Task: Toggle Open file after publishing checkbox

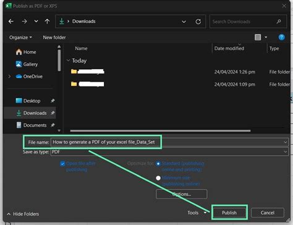Action: tap(62, 164)
